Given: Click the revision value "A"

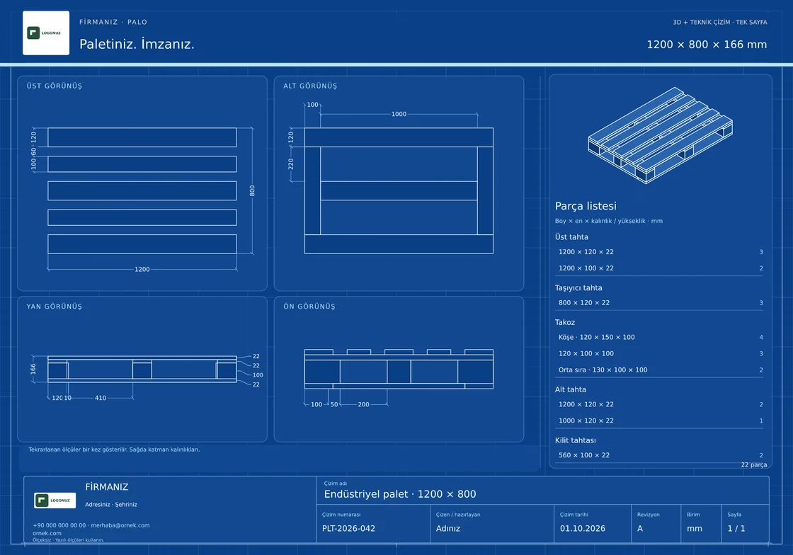Looking at the screenshot, I should [640, 529].
